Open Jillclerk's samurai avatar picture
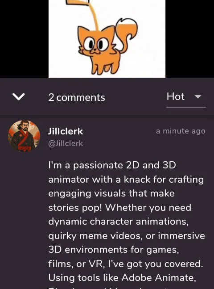Screen dimensions: 214x289 point(24,136)
